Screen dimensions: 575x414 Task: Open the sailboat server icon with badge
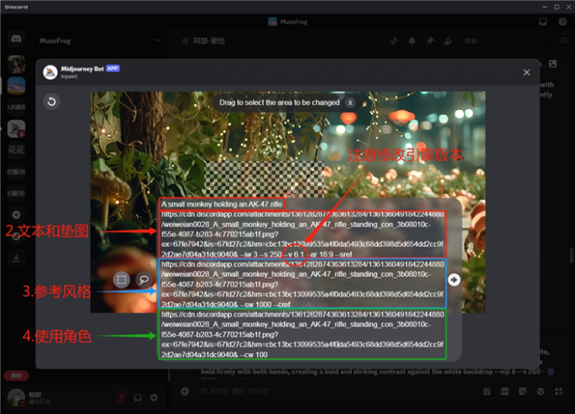(16, 129)
